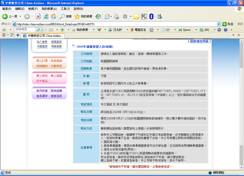
Task: Expand the Mail icon dropdown arrow
Action: click(x=111, y=16)
